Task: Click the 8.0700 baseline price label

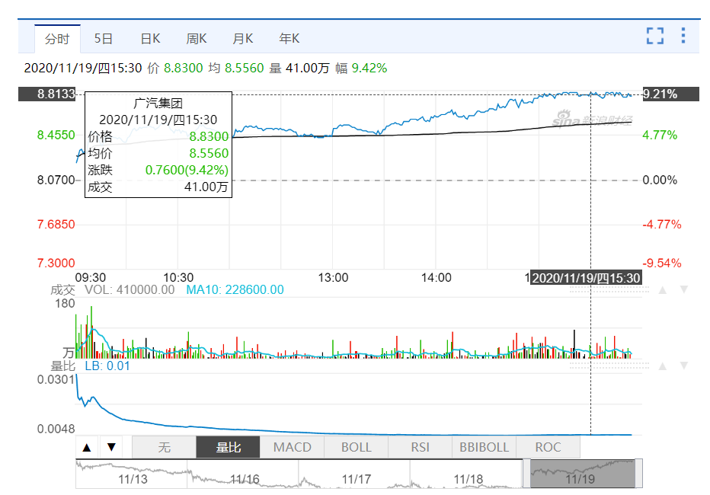Action: coord(56,180)
